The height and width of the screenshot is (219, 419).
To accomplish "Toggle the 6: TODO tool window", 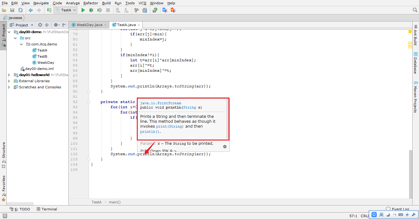I will coord(20,209).
